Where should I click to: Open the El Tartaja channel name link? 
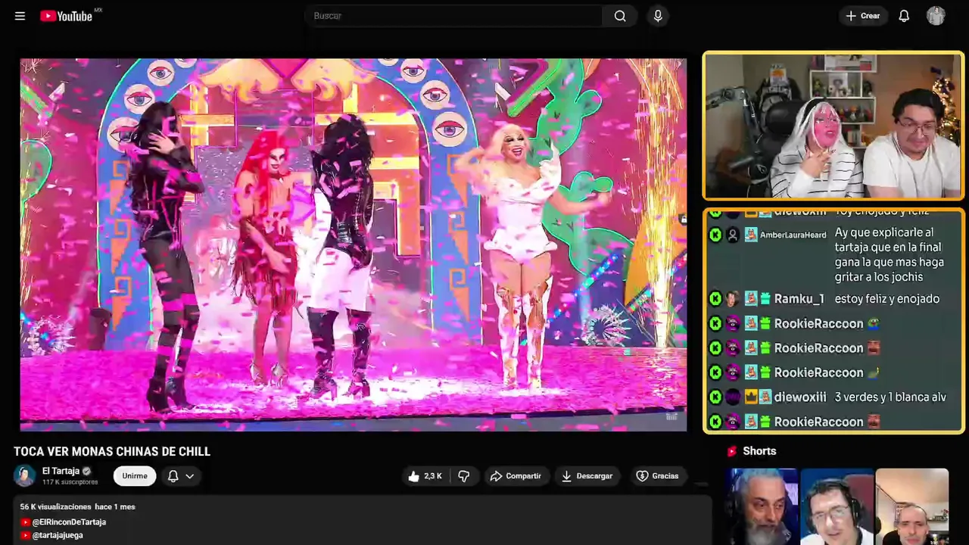point(61,471)
